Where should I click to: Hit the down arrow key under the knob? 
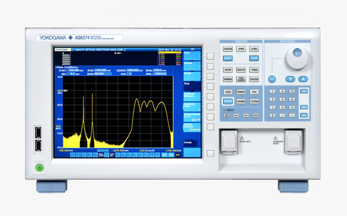[290, 79]
